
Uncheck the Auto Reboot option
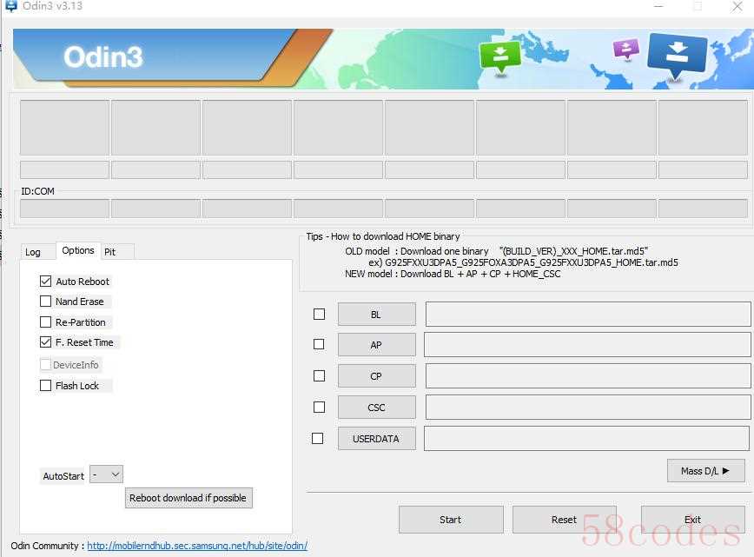click(x=46, y=282)
